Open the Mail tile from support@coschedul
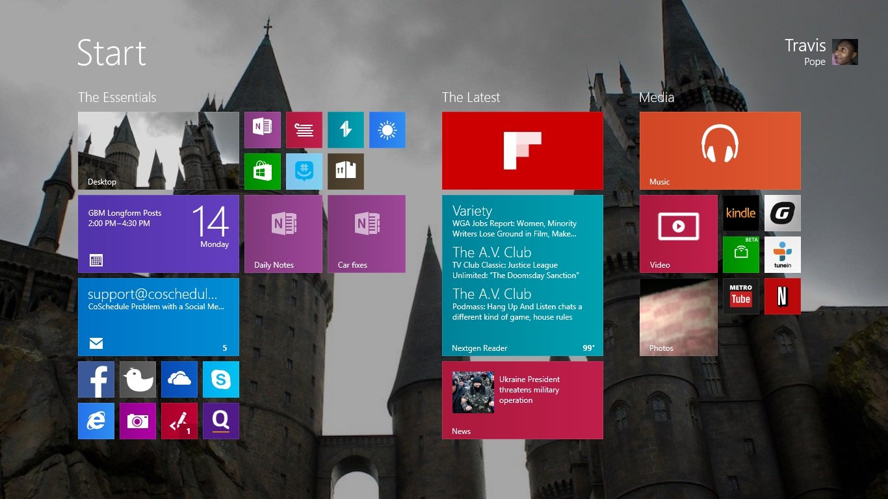Viewport: 888px width, 499px height. [159, 317]
